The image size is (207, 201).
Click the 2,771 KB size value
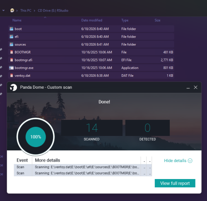(167, 60)
